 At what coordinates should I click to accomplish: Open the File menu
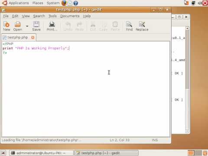pos(6,16)
